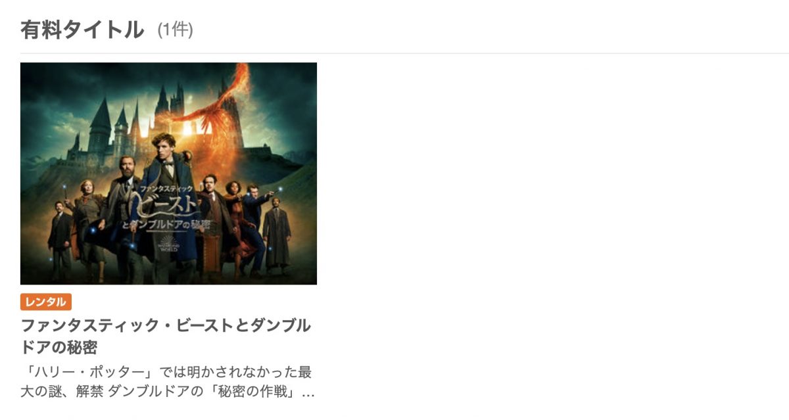Click the orange レンタル badge
The image size is (789, 420).
coord(46,302)
